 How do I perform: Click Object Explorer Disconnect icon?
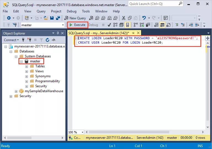[x=29, y=40]
